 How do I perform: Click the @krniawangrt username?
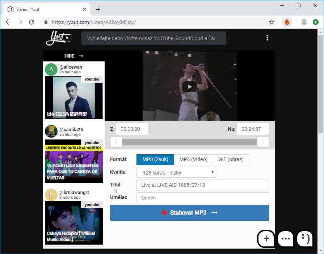tap(74, 192)
